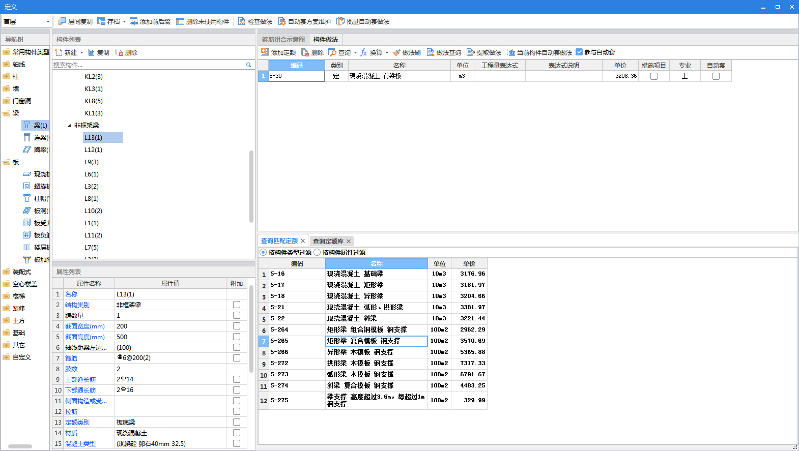Open the 结构类别 property link

tap(77, 305)
